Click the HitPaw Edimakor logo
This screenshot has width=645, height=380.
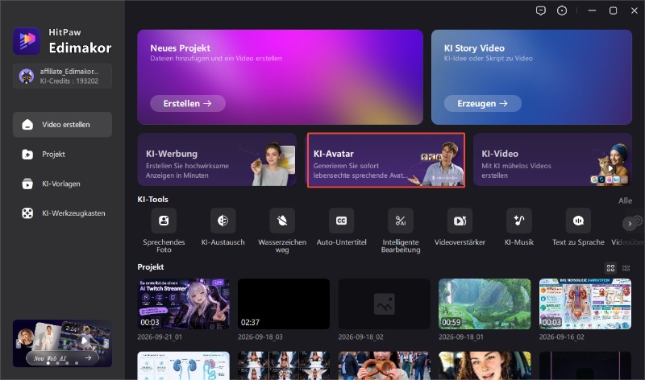27,41
